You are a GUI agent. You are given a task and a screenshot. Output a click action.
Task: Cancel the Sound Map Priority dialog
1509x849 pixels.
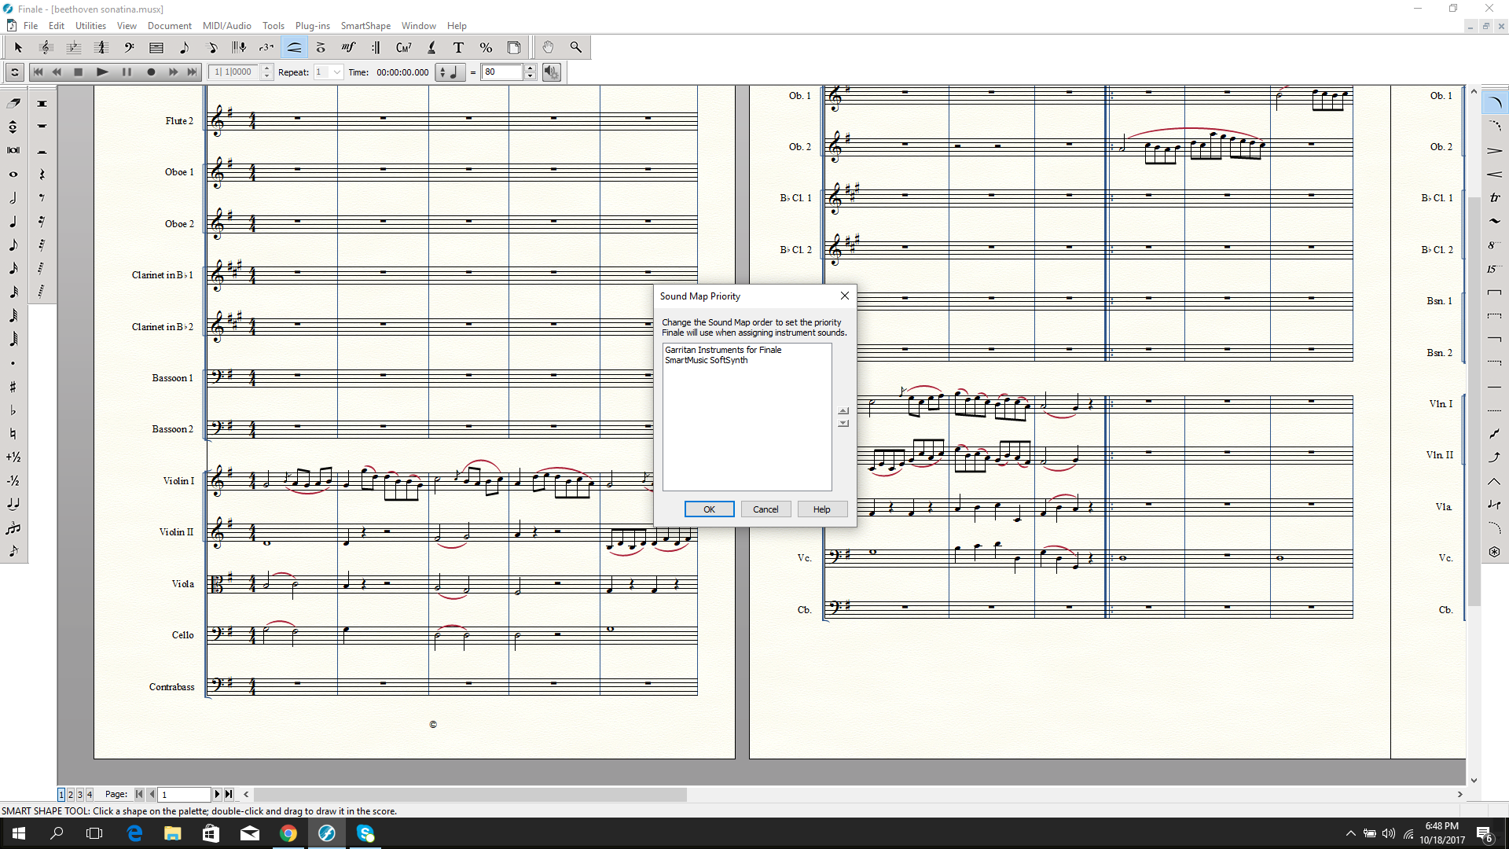pyautogui.click(x=766, y=509)
